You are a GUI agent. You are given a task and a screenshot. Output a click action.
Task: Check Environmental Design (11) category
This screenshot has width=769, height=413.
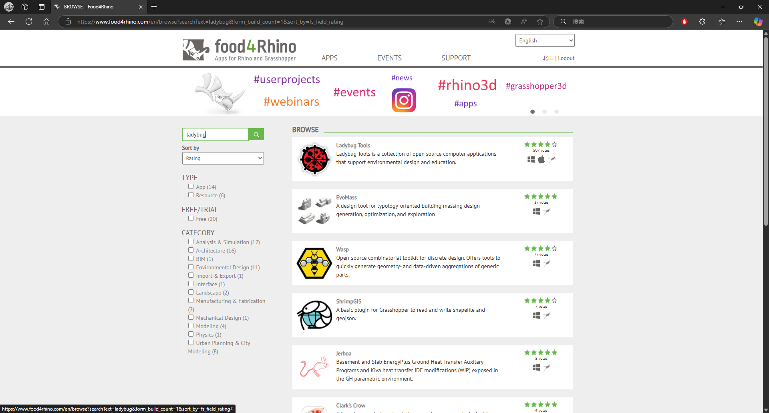tap(191, 267)
